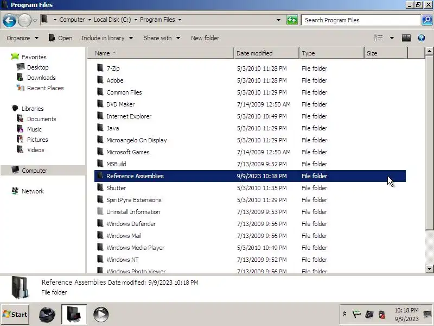Sort by the Size column header

point(386,53)
